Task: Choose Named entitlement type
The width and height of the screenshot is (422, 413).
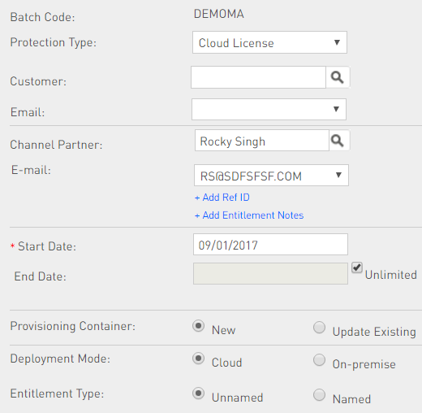Action: coord(319,394)
